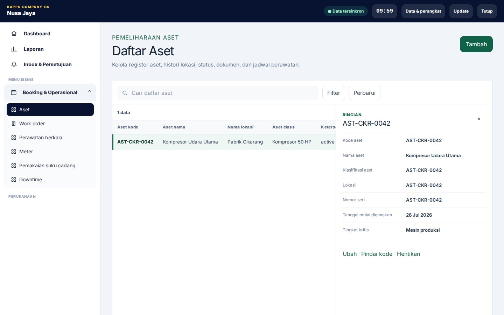Click the Tambah button

[476, 44]
